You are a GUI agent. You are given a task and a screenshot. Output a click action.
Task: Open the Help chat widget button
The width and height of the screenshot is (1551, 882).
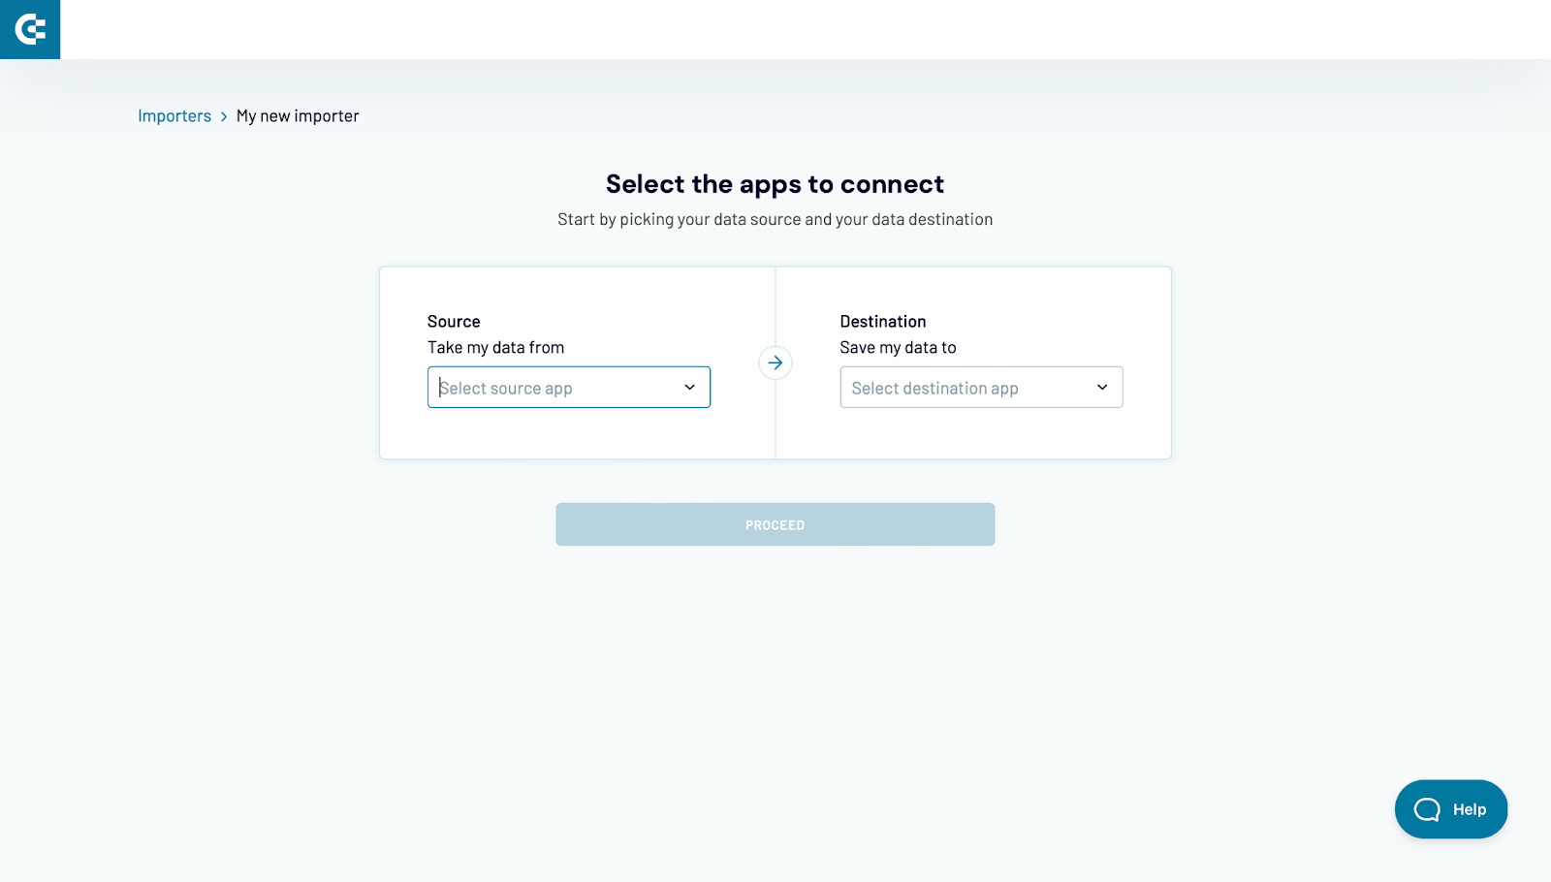coord(1451,809)
